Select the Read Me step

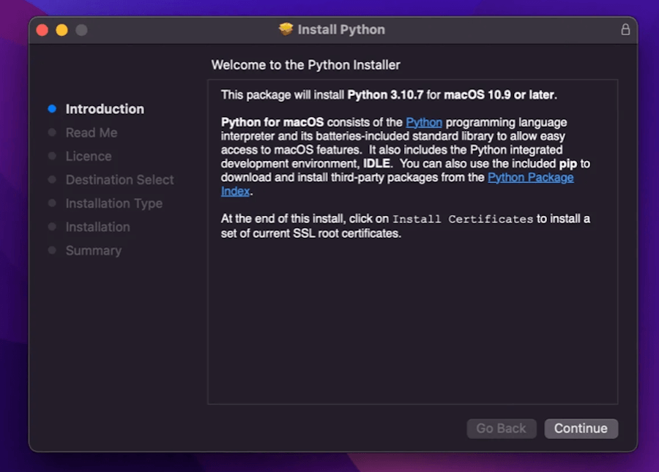tap(92, 132)
